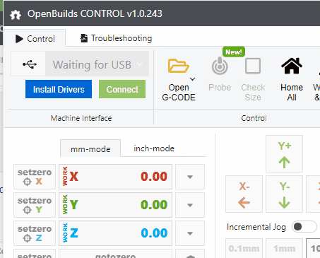Click setzero X crosshair button
Image resolution: width=320 pixels, height=258 pixels.
(x=35, y=177)
